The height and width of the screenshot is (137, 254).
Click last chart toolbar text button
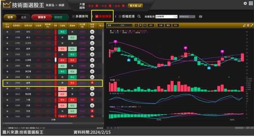(x=176, y=25)
